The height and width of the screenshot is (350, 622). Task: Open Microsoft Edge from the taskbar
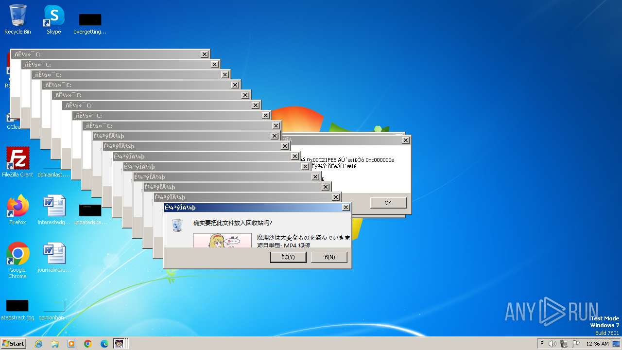pyautogui.click(x=104, y=344)
